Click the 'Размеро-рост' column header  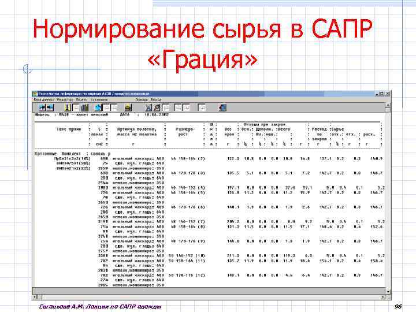(185, 132)
